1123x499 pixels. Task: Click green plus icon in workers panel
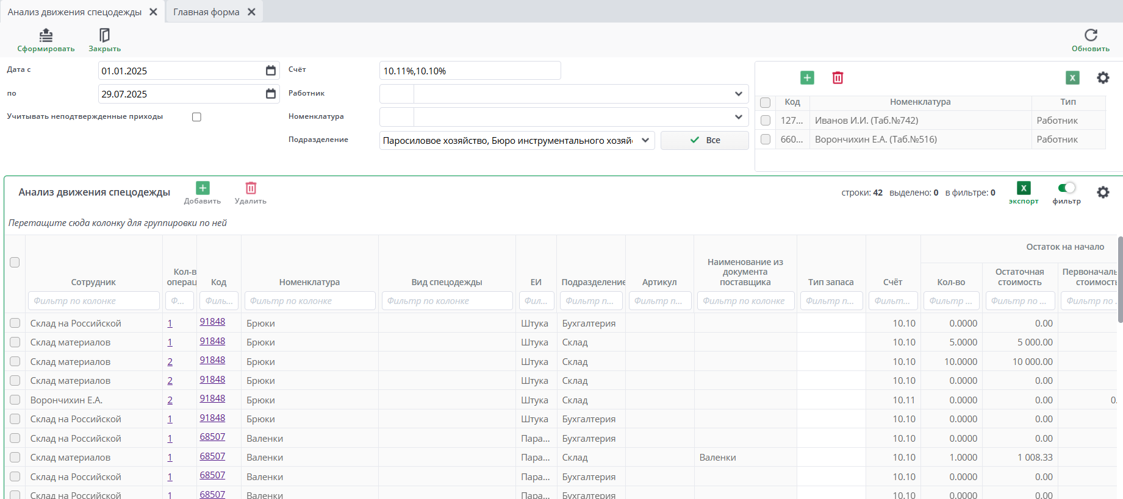(807, 77)
